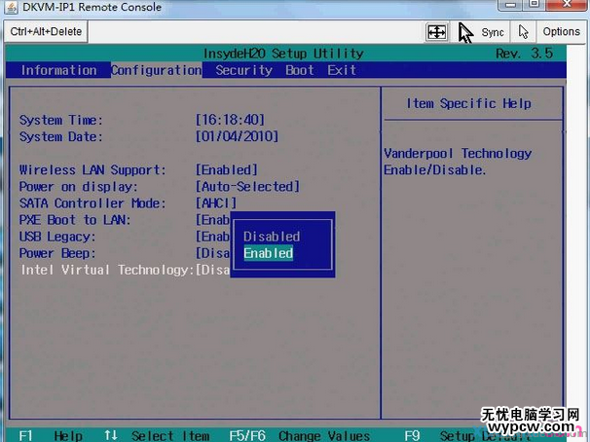Choose Enabled in the popup list
This screenshot has height=442, width=590.
click(x=269, y=253)
